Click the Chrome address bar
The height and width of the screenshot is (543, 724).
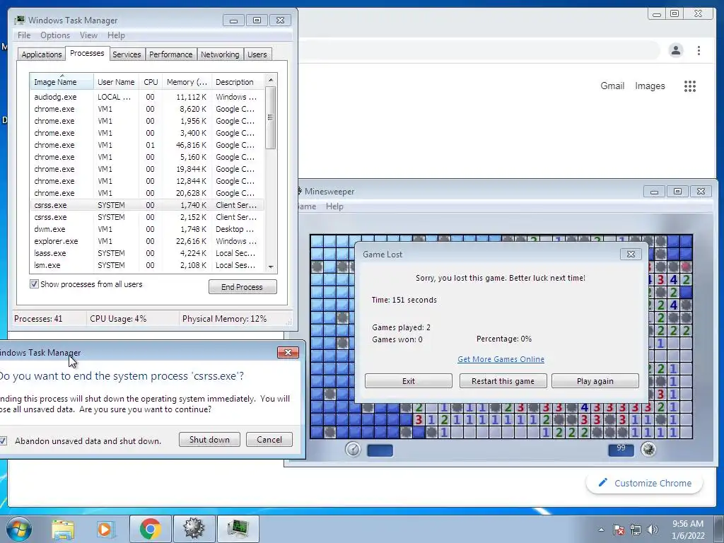[x=478, y=50]
